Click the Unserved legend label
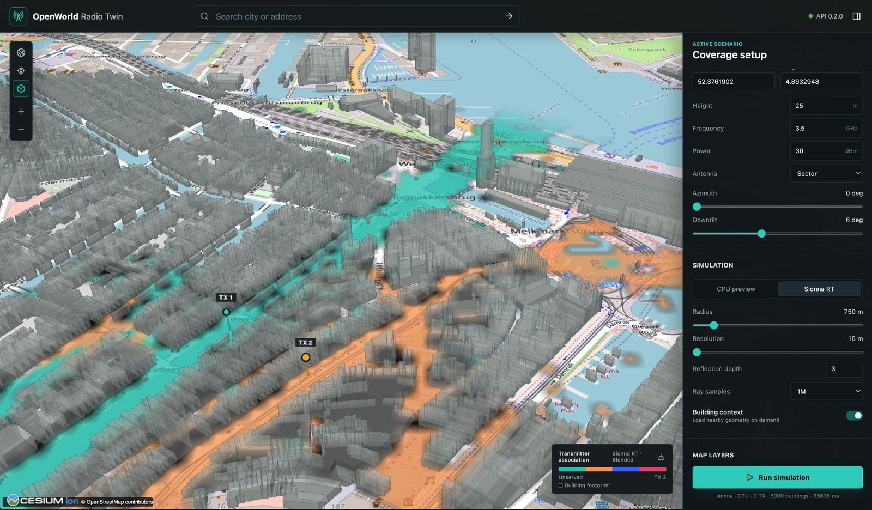The height and width of the screenshot is (510, 872). click(x=571, y=477)
